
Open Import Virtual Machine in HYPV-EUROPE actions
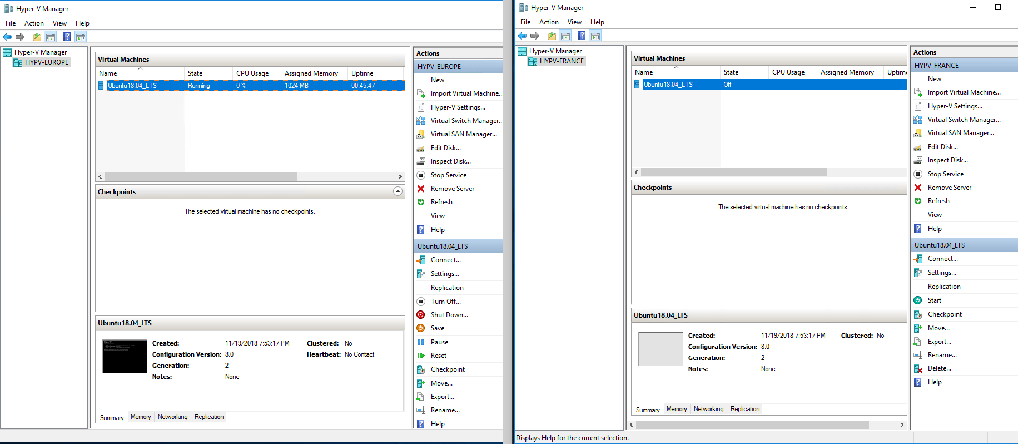(x=466, y=93)
